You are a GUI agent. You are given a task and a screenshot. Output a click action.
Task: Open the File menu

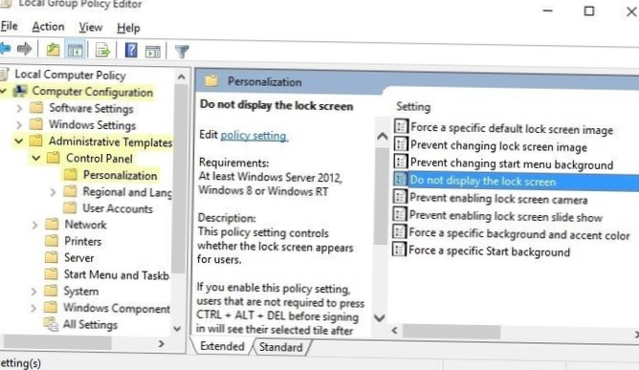[x=9, y=27]
